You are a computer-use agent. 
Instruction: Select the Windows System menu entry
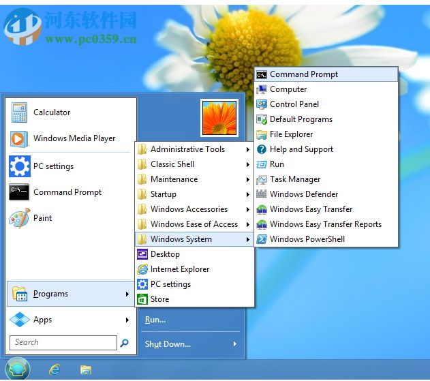(x=194, y=239)
